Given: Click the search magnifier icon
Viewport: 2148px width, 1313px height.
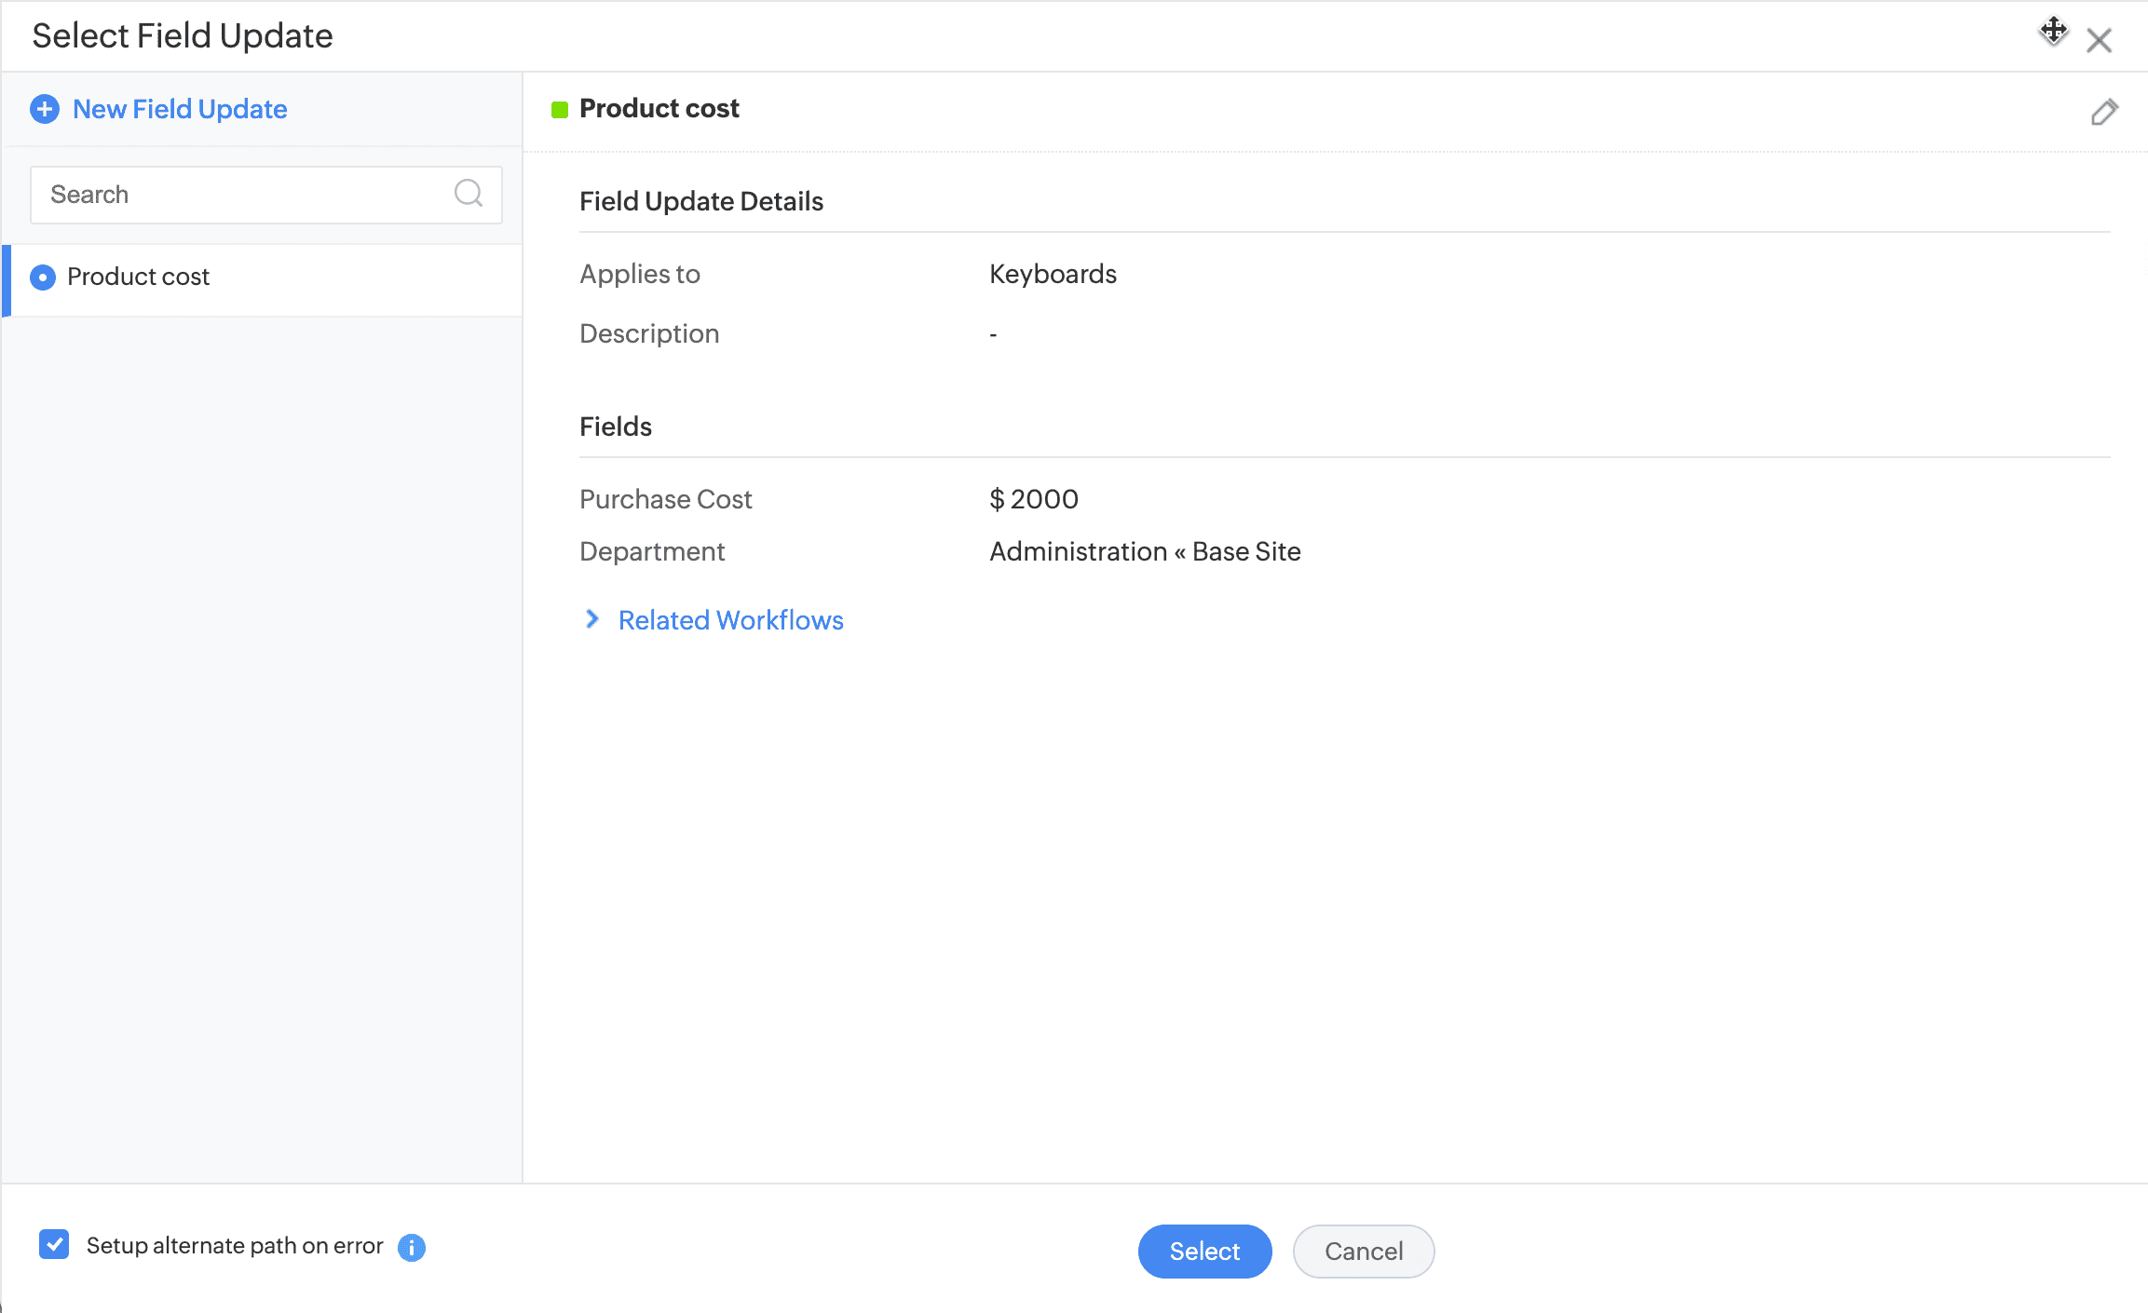Looking at the screenshot, I should point(468,194).
